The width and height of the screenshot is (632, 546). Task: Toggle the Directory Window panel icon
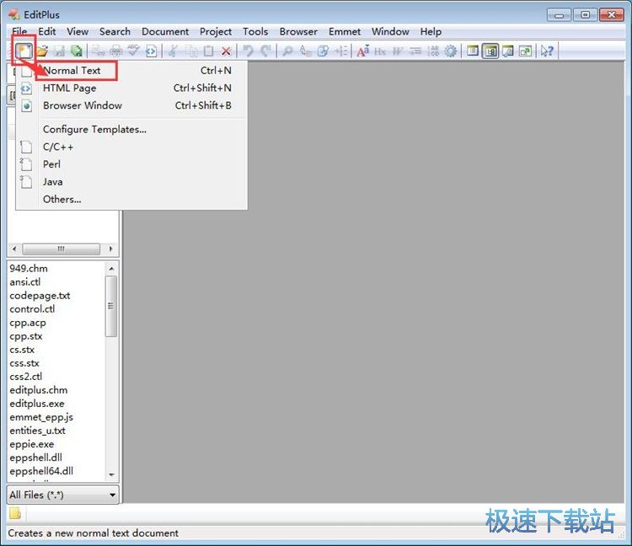(473, 51)
